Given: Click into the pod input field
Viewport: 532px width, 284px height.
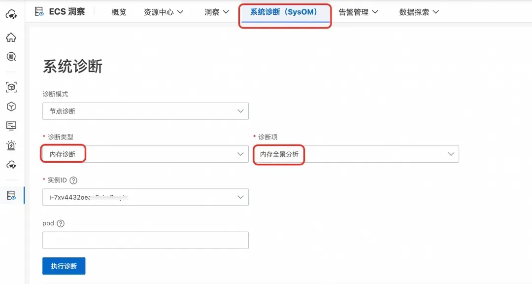Looking at the screenshot, I should [145, 240].
